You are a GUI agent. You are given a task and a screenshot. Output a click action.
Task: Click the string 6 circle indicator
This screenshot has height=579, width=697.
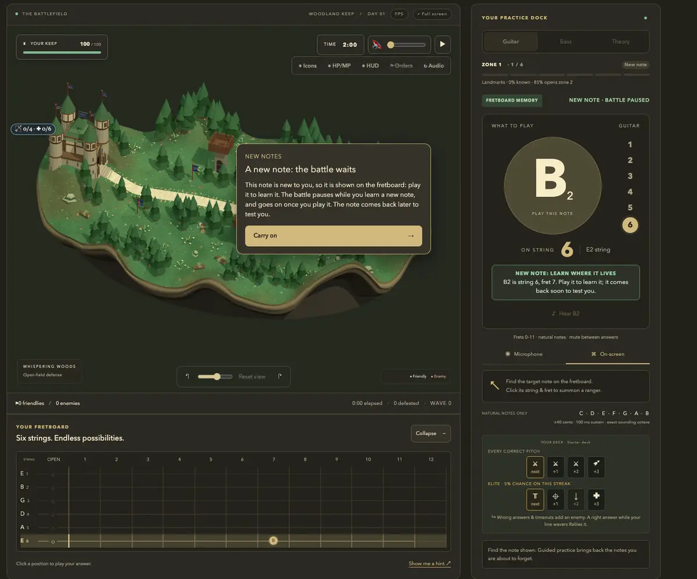[x=630, y=224]
